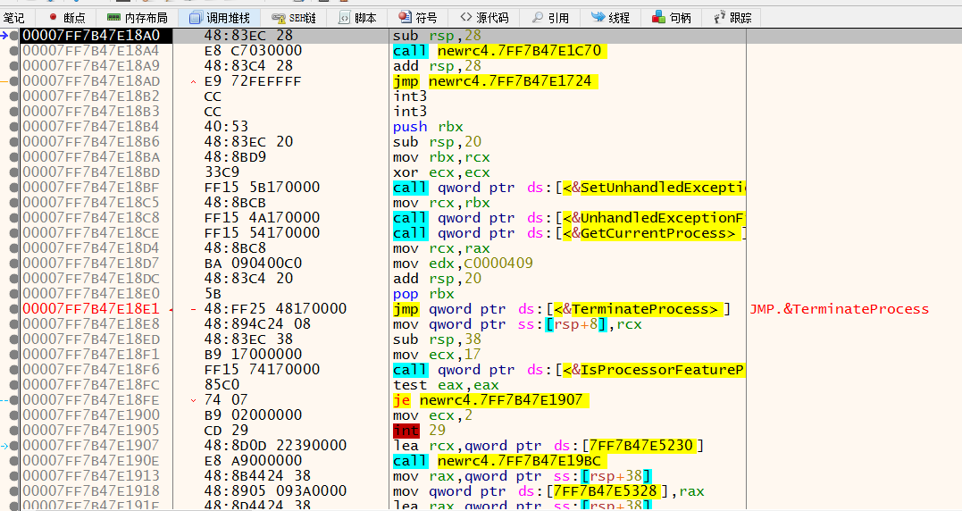Click the handles tab icon
Image resolution: width=962 pixels, height=511 pixels.
click(658, 17)
